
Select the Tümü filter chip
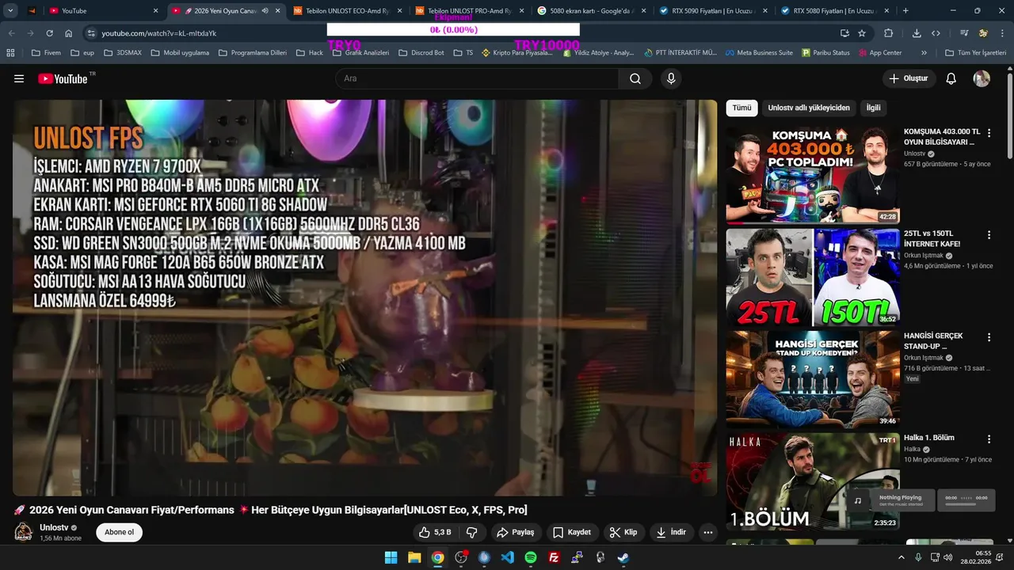(741, 108)
